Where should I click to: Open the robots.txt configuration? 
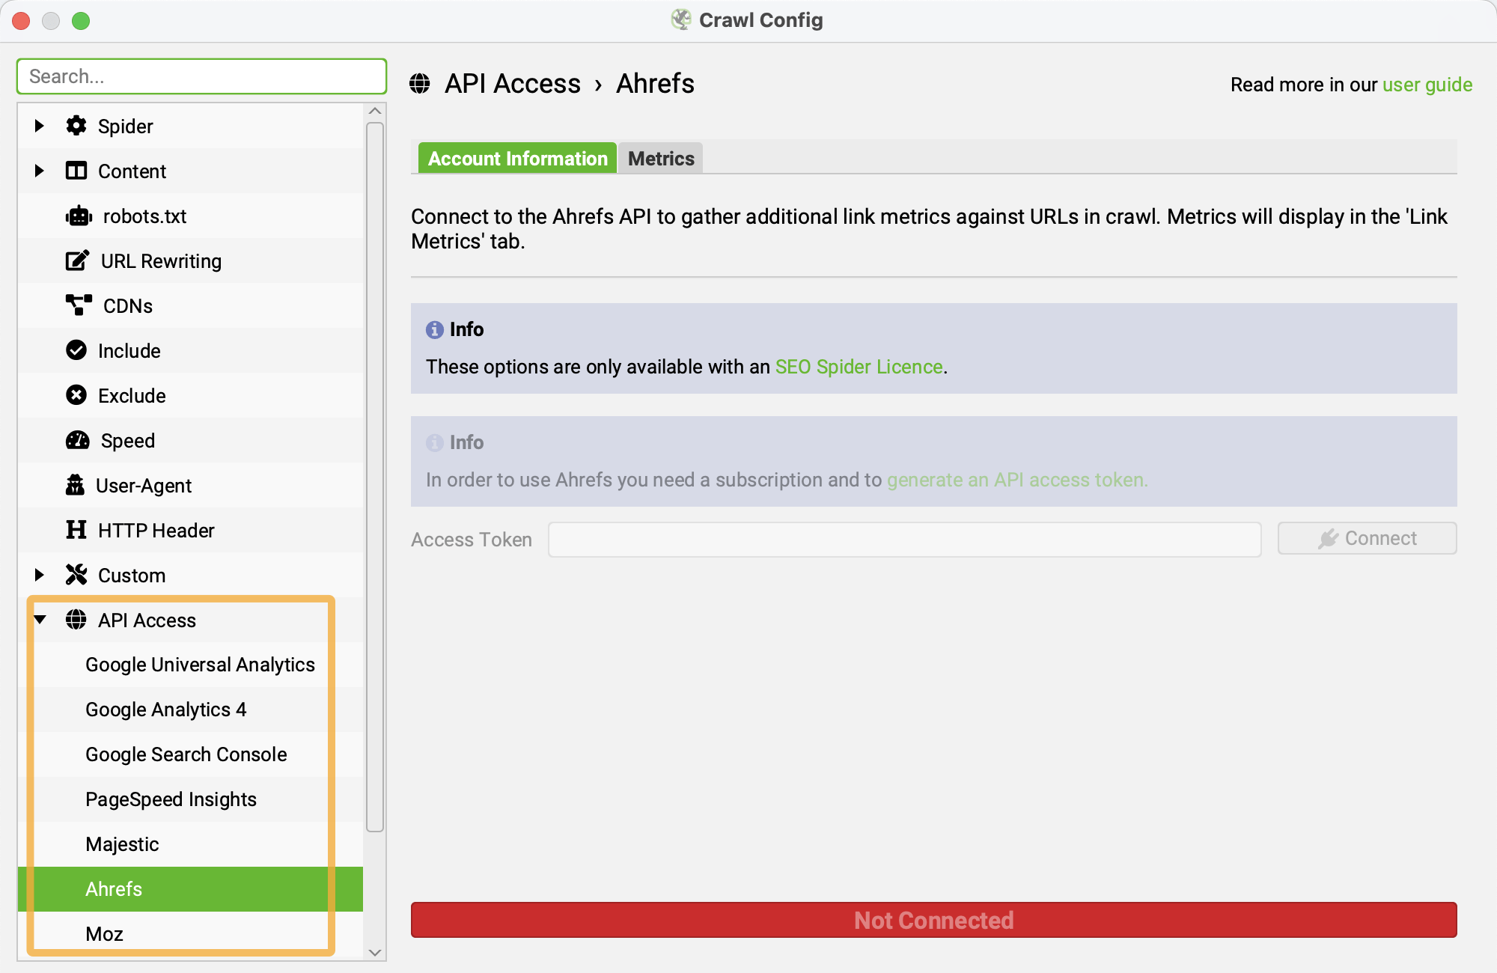(x=190, y=216)
